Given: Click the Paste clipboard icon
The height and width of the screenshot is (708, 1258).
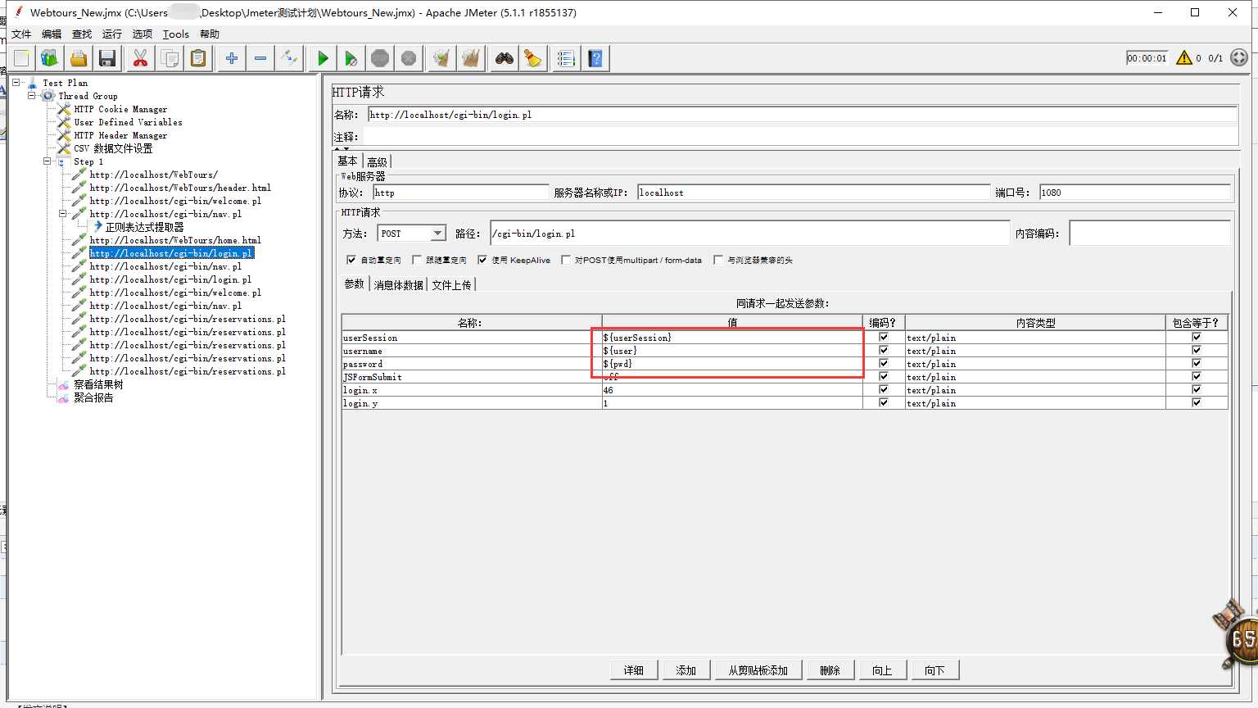Looking at the screenshot, I should click(198, 58).
